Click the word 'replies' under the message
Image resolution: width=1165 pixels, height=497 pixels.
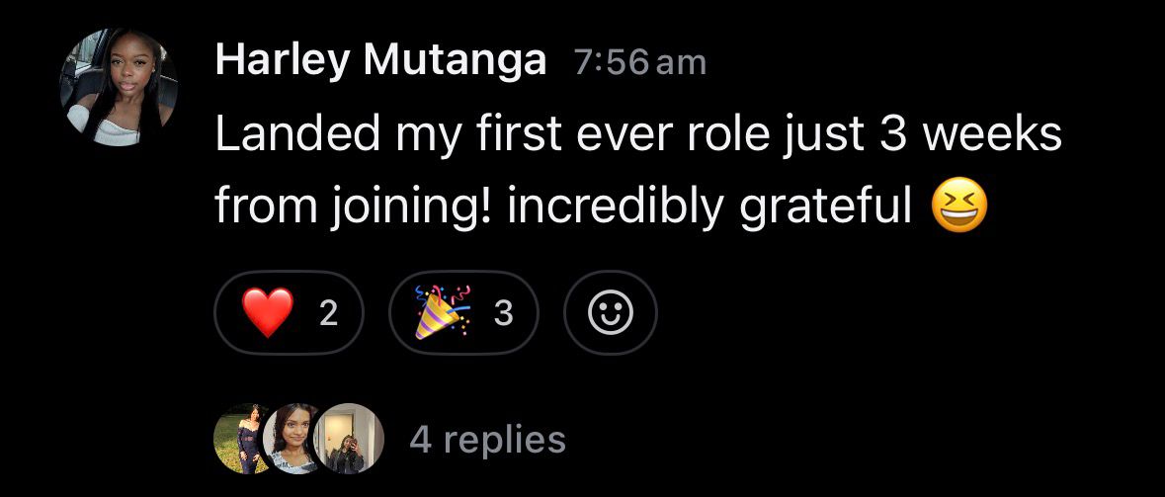pyautogui.click(x=505, y=442)
